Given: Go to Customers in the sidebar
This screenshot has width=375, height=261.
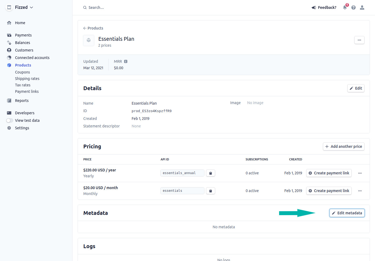Looking at the screenshot, I should 24,50.
